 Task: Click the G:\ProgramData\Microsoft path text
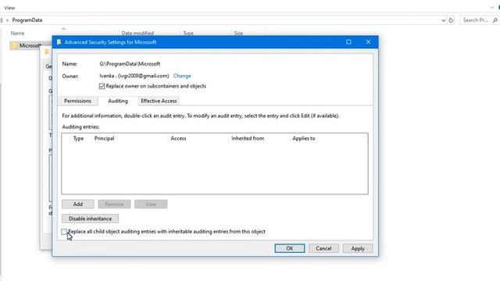click(x=130, y=64)
